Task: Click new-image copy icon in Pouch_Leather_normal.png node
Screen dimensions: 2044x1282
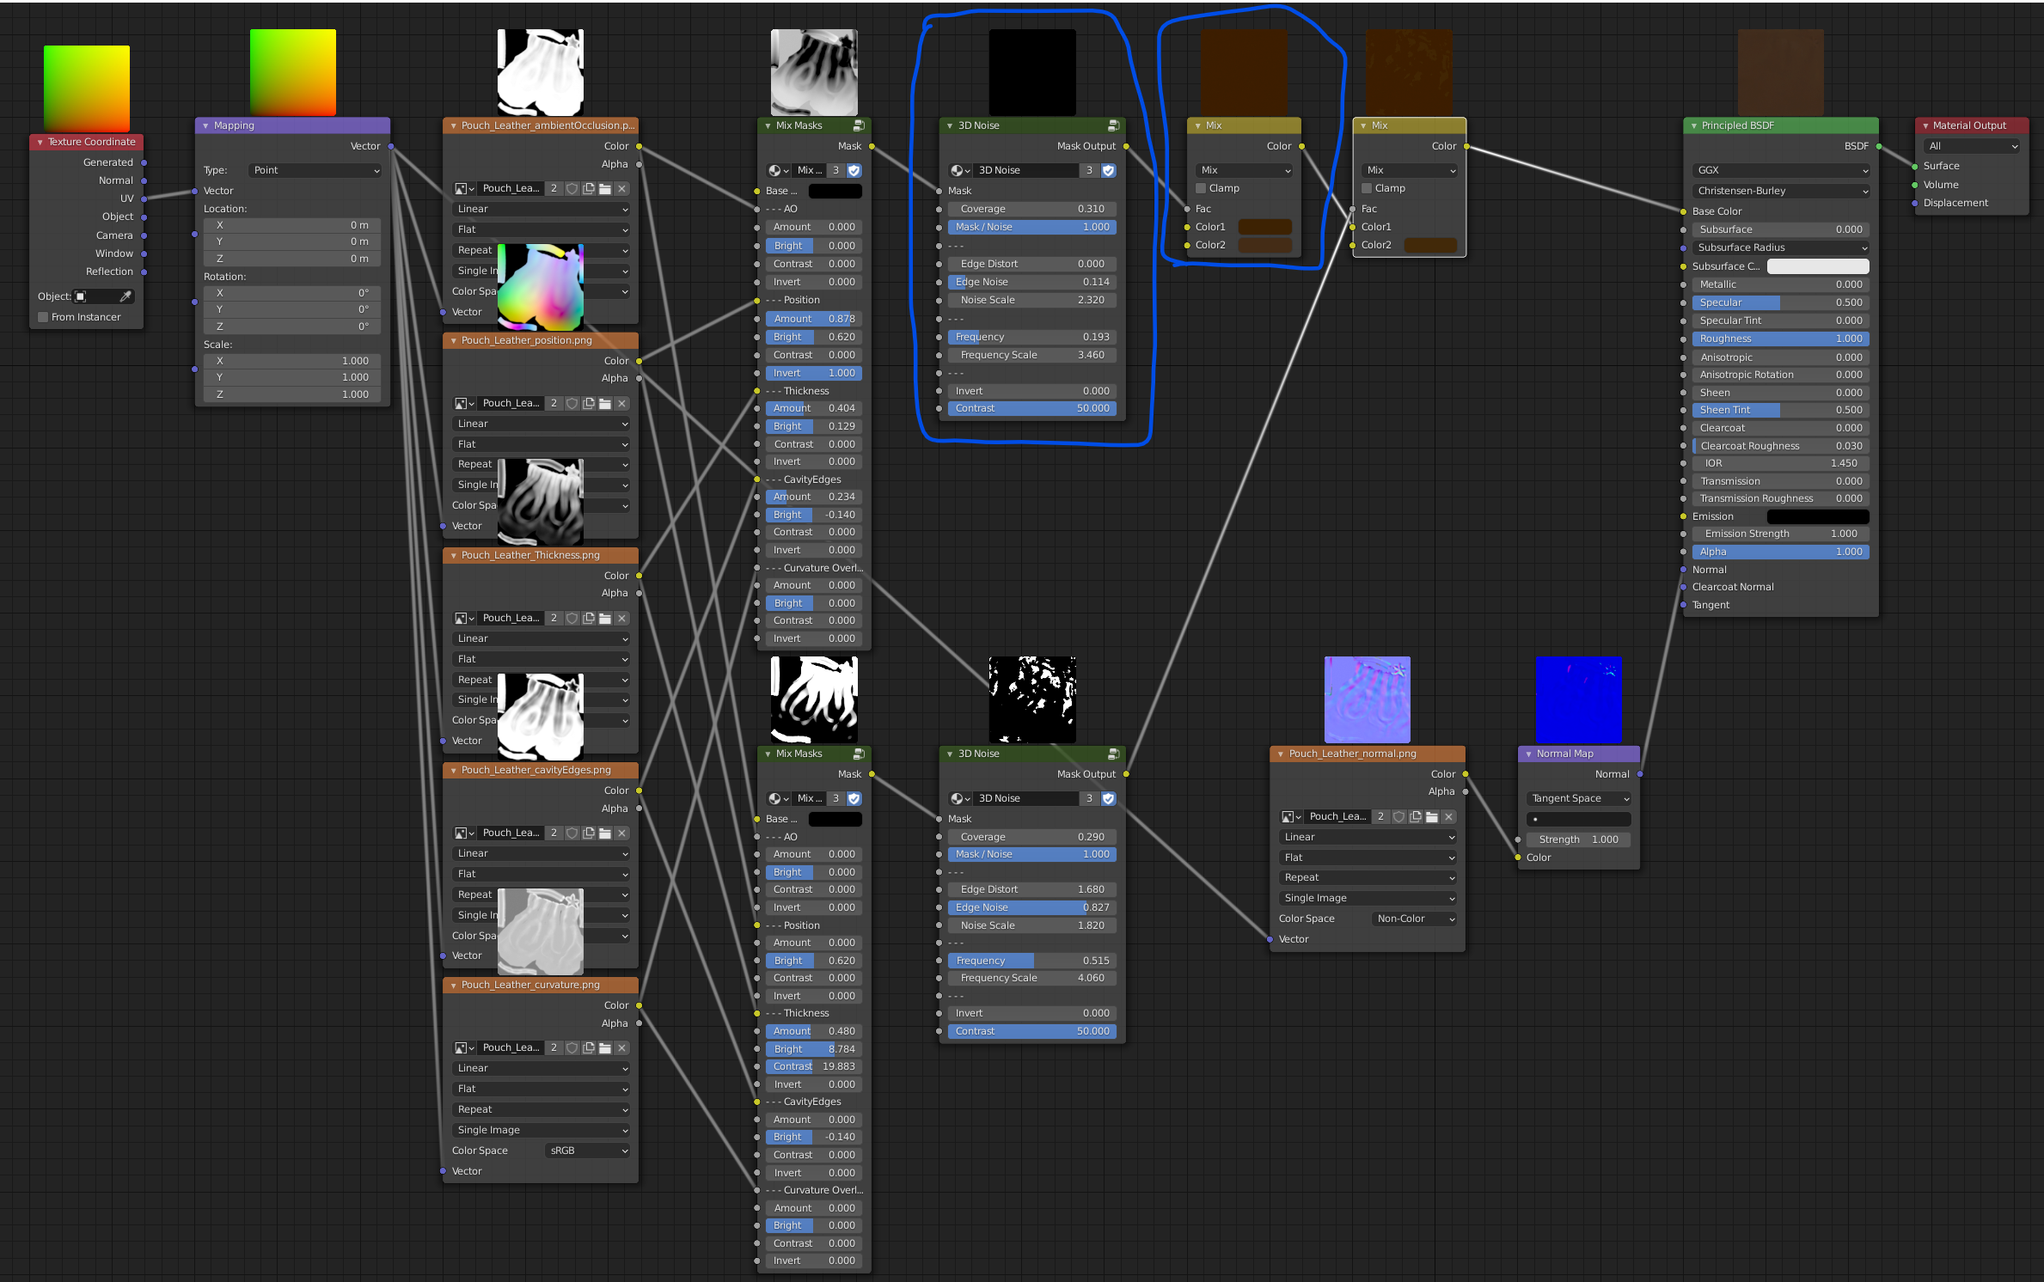Action: (1416, 817)
